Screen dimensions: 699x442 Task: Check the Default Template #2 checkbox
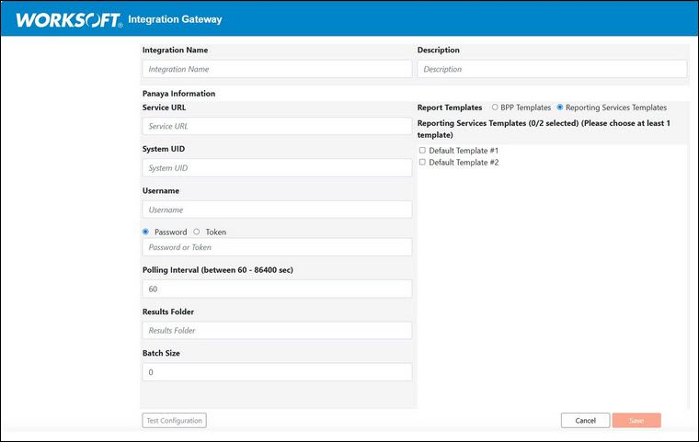[x=422, y=162]
